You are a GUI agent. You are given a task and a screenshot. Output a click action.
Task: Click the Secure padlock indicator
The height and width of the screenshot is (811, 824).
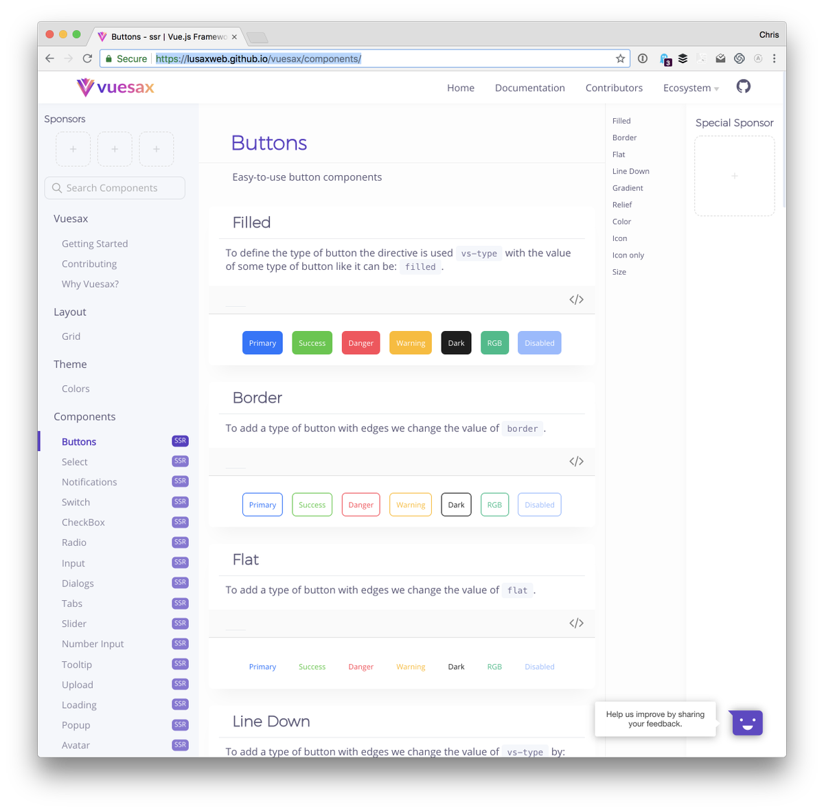(x=126, y=59)
